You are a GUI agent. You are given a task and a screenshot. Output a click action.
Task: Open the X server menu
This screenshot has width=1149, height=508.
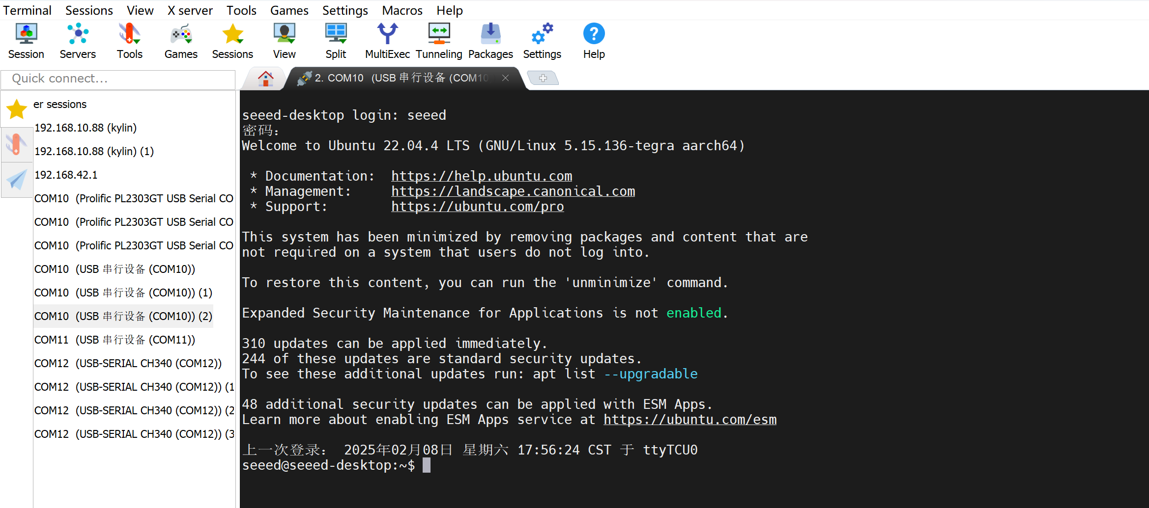coord(190,10)
